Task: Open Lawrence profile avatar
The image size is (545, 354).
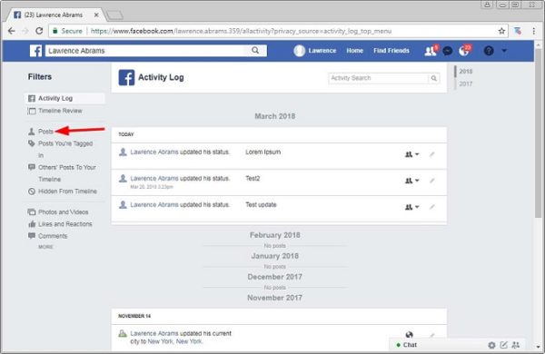Action: click(x=299, y=51)
